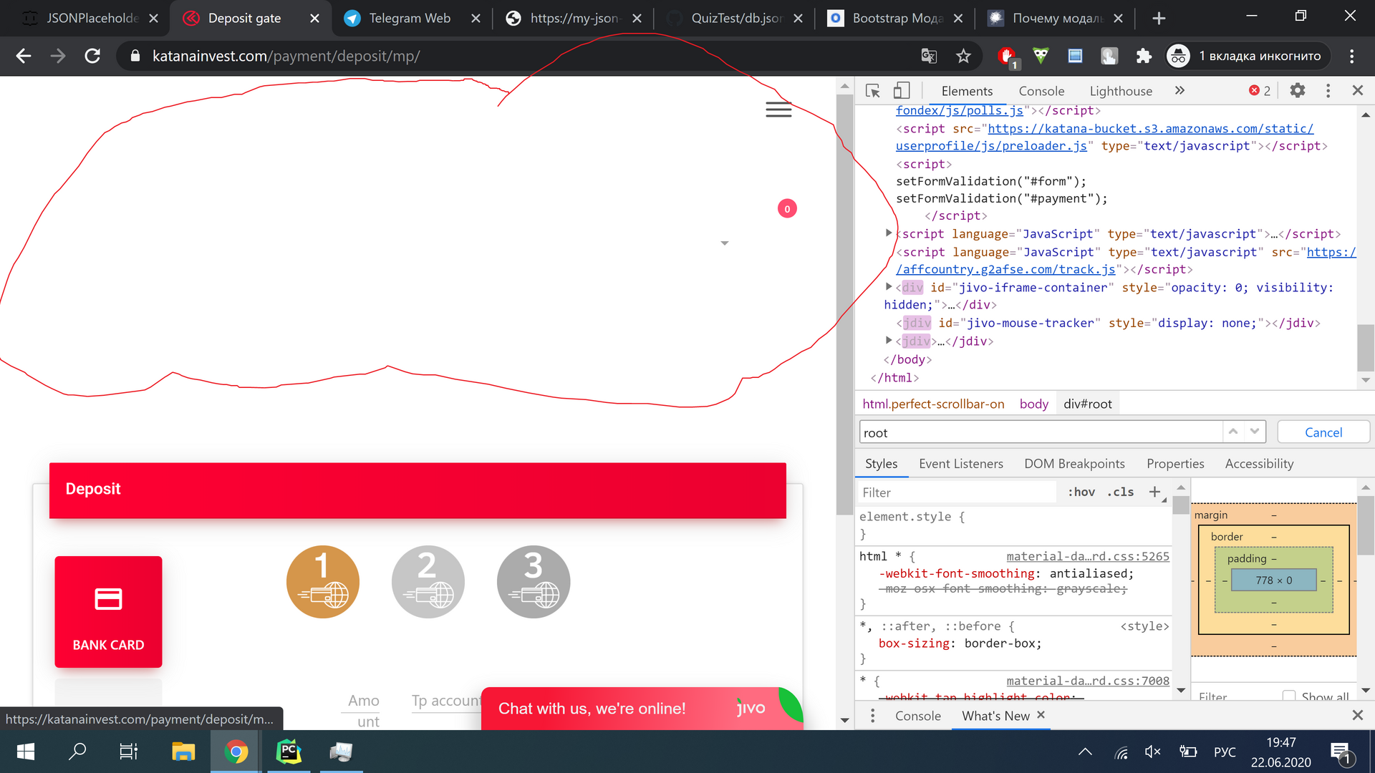Viewport: 1375px width, 773px height.
Task: Activate the DevTools inspect element picker
Action: coord(872,91)
